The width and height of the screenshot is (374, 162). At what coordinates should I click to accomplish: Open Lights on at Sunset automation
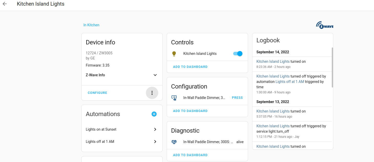(122, 129)
